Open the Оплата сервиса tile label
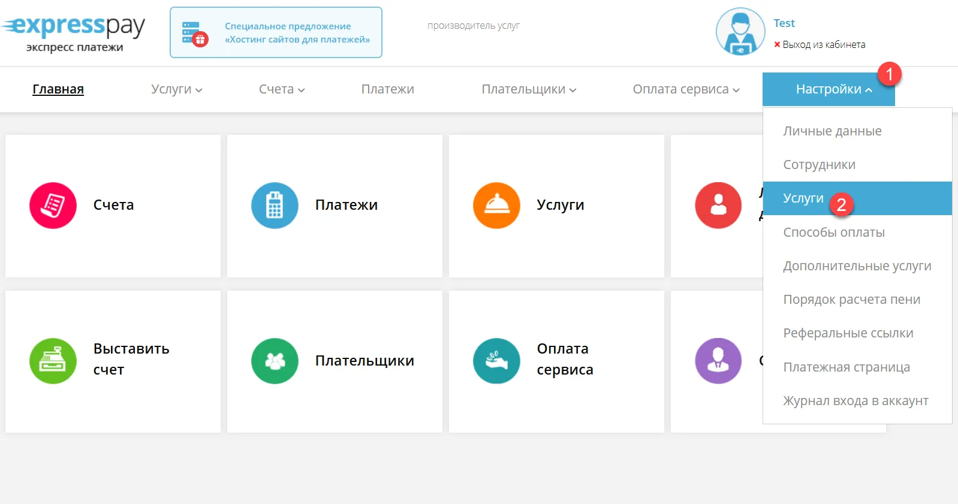 [x=565, y=359]
